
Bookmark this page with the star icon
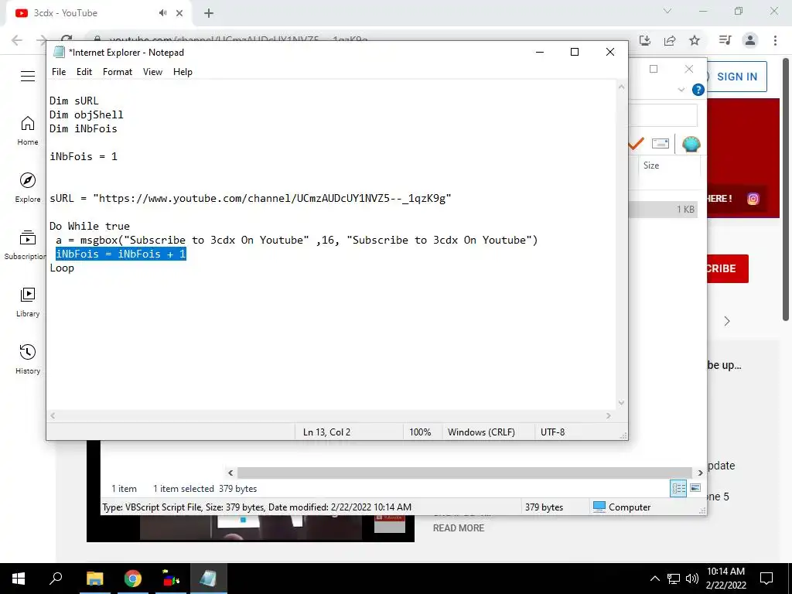695,40
